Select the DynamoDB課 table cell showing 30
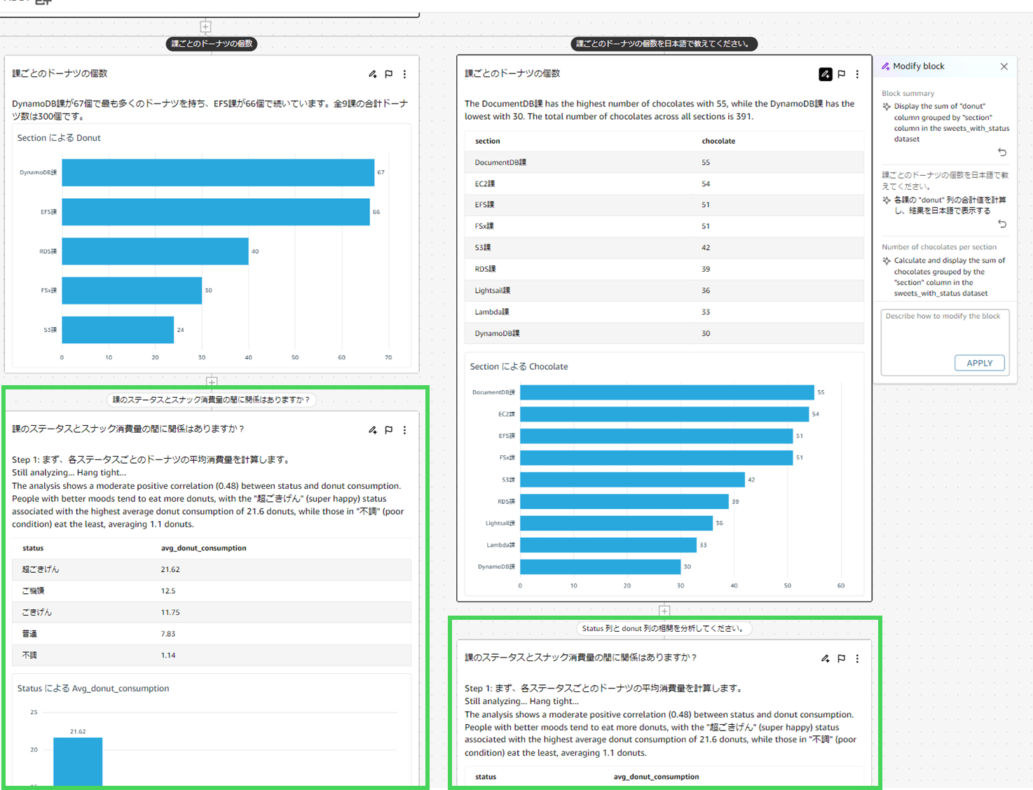The height and width of the screenshot is (790, 1033). 706,333
